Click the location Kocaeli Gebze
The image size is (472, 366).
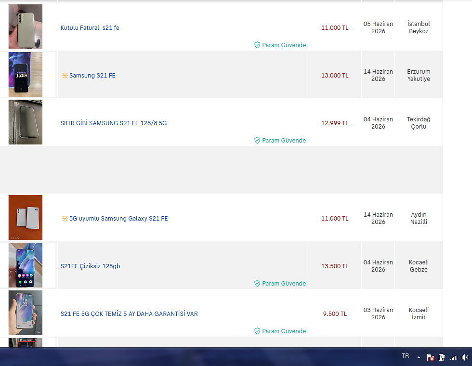419,266
